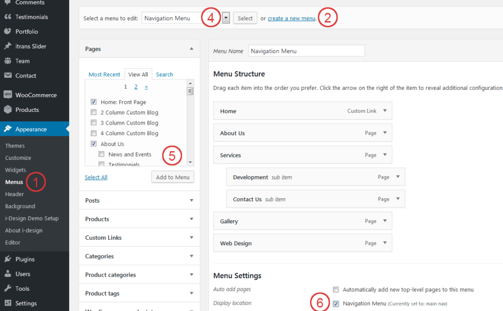Click the Add to Menu button
Screen dimensions: 503x311
coord(172,177)
